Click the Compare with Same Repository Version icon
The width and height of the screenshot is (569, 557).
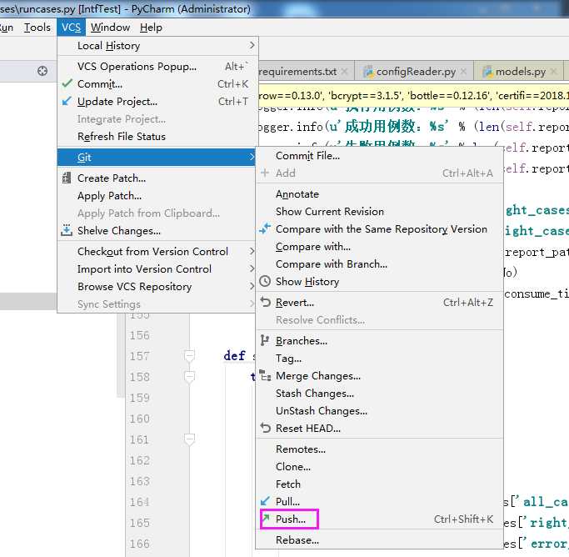point(265,228)
